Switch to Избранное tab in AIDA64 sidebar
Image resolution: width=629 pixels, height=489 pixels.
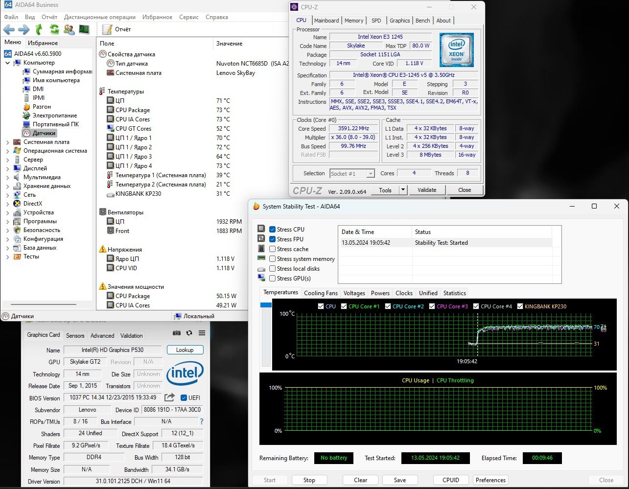[43, 43]
